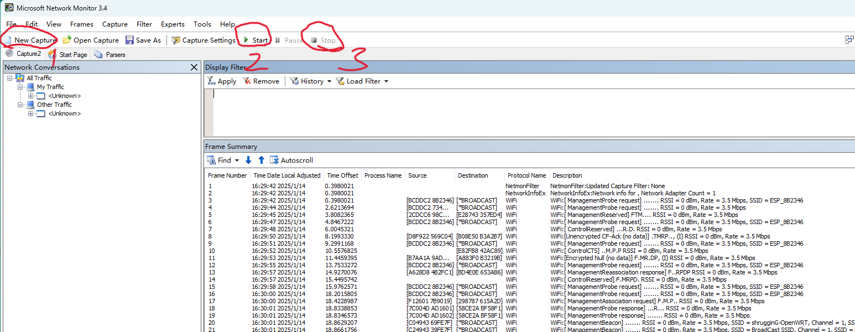The image size is (855, 332).
Task: Collapse the All Traffic tree node
Action: pos(10,78)
